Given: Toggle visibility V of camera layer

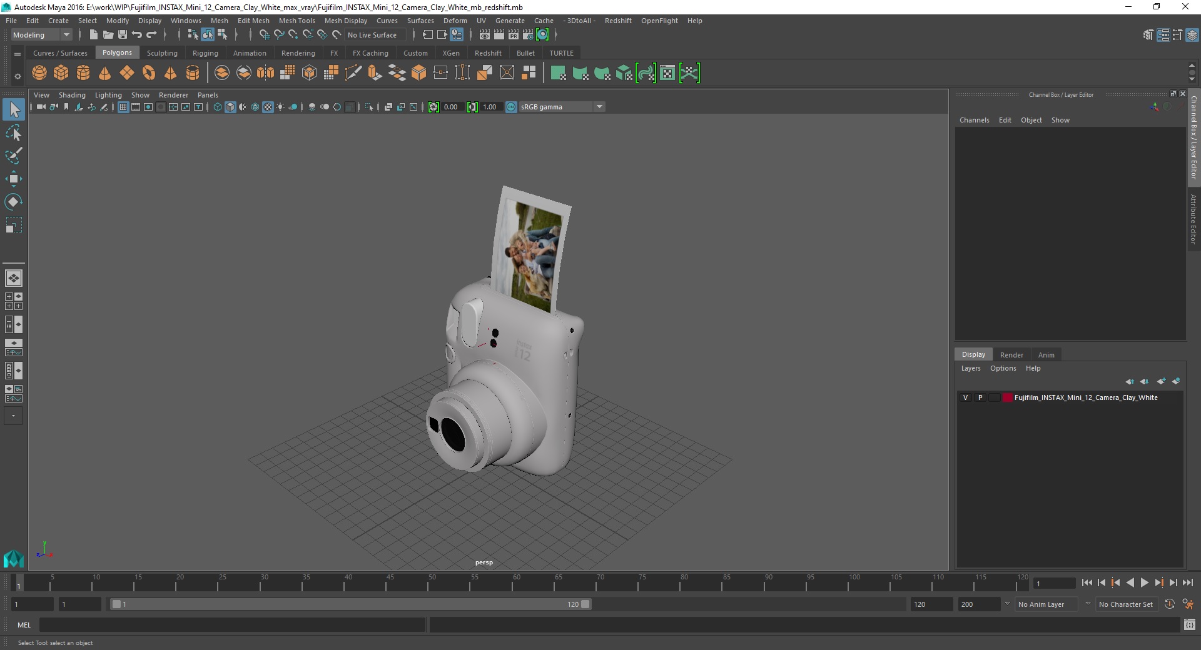Looking at the screenshot, I should coord(965,397).
